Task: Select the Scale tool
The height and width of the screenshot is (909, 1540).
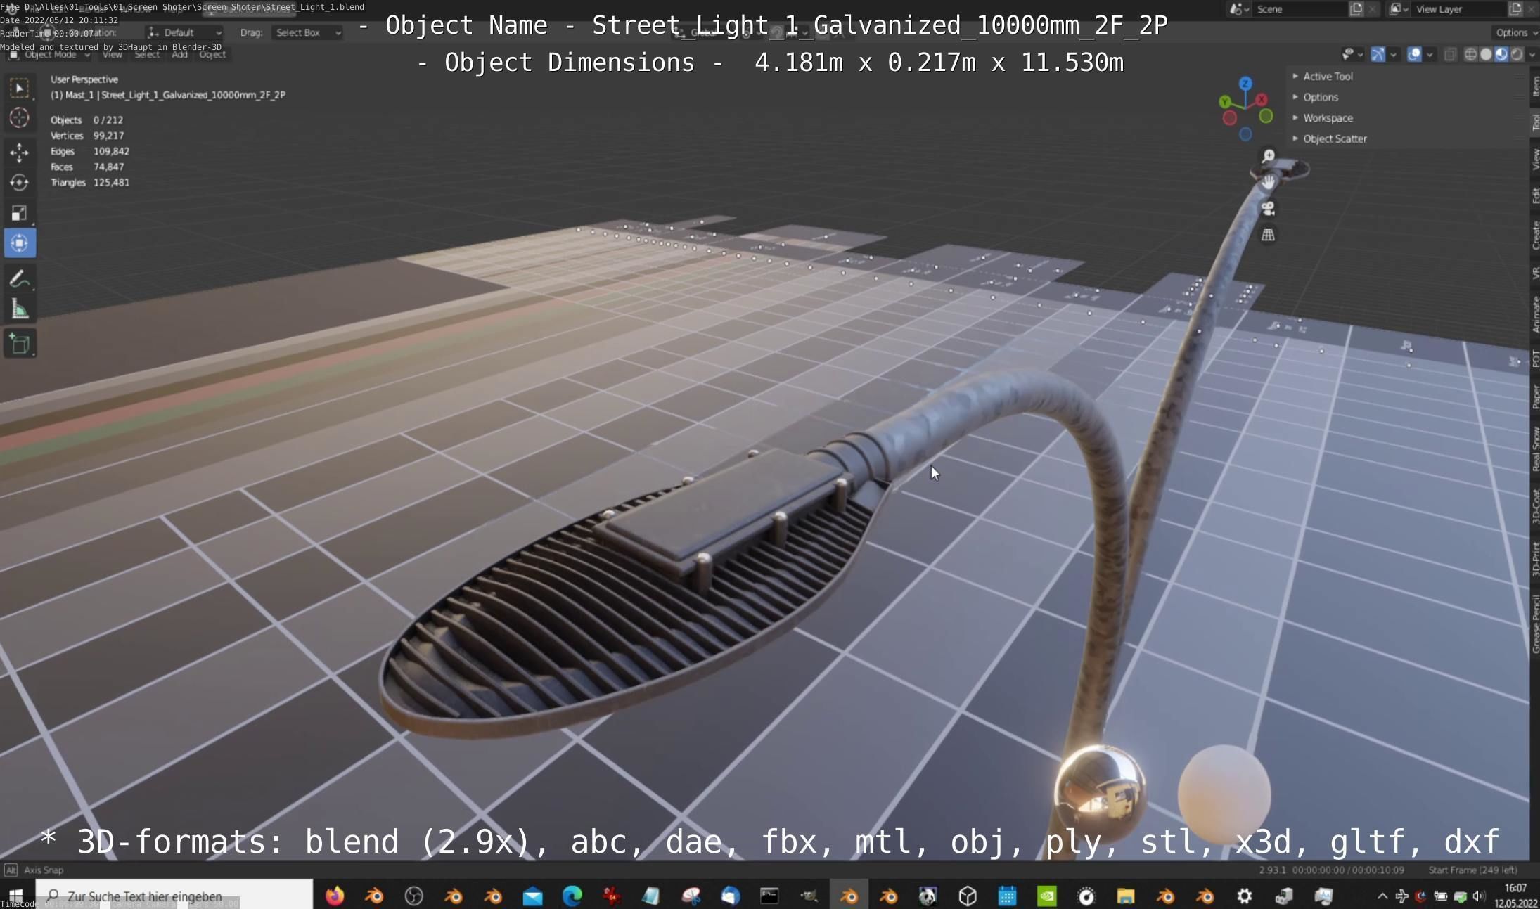Action: [19, 213]
